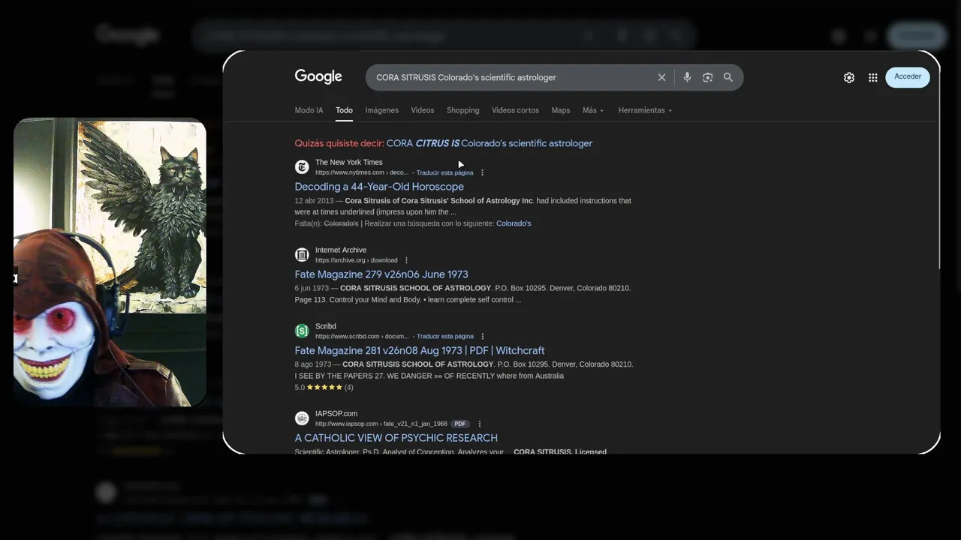Click the suggested spelling CORA CITRUS IS link
The height and width of the screenshot is (540, 961).
coord(490,143)
